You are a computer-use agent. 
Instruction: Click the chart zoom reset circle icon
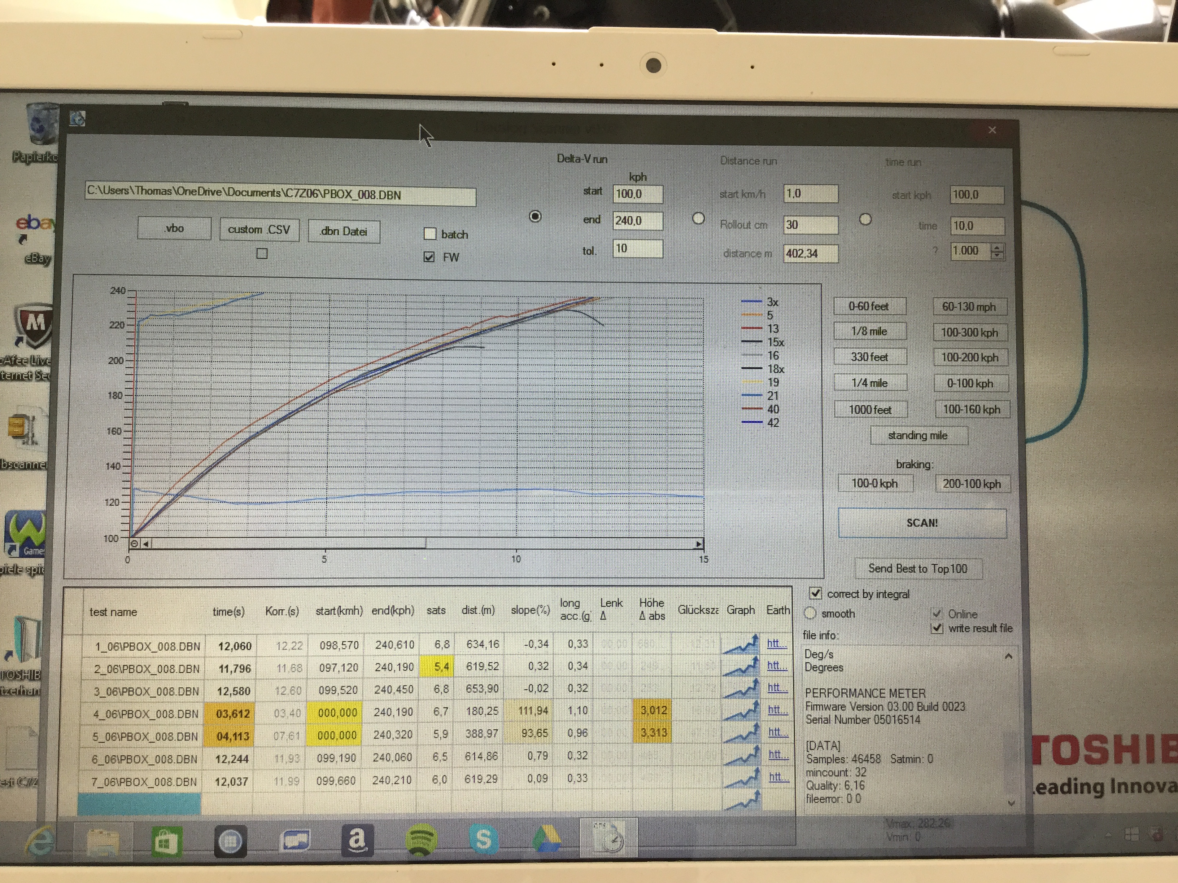pos(134,544)
